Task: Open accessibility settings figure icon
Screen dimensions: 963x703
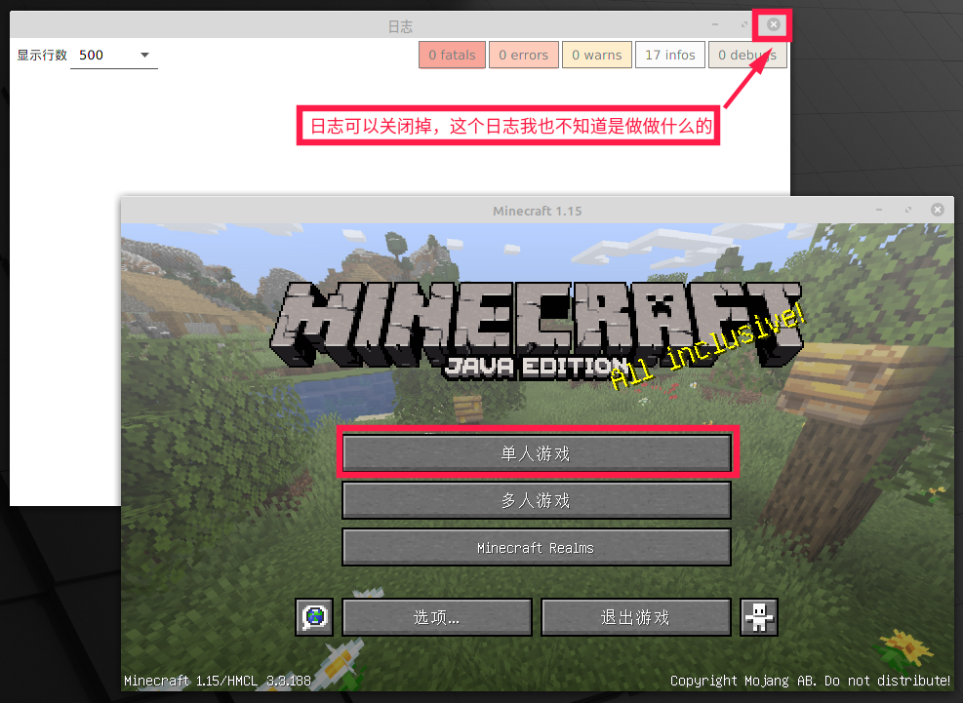Action: [x=759, y=617]
